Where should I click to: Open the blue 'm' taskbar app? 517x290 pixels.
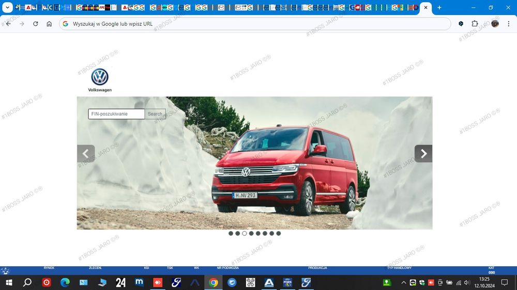click(x=139, y=282)
